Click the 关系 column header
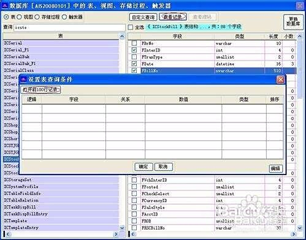 pos(125,100)
